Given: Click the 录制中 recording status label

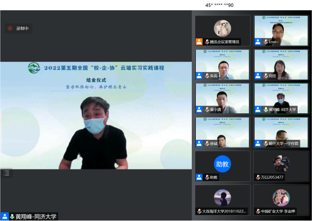Looking at the screenshot, I should click(x=23, y=29).
